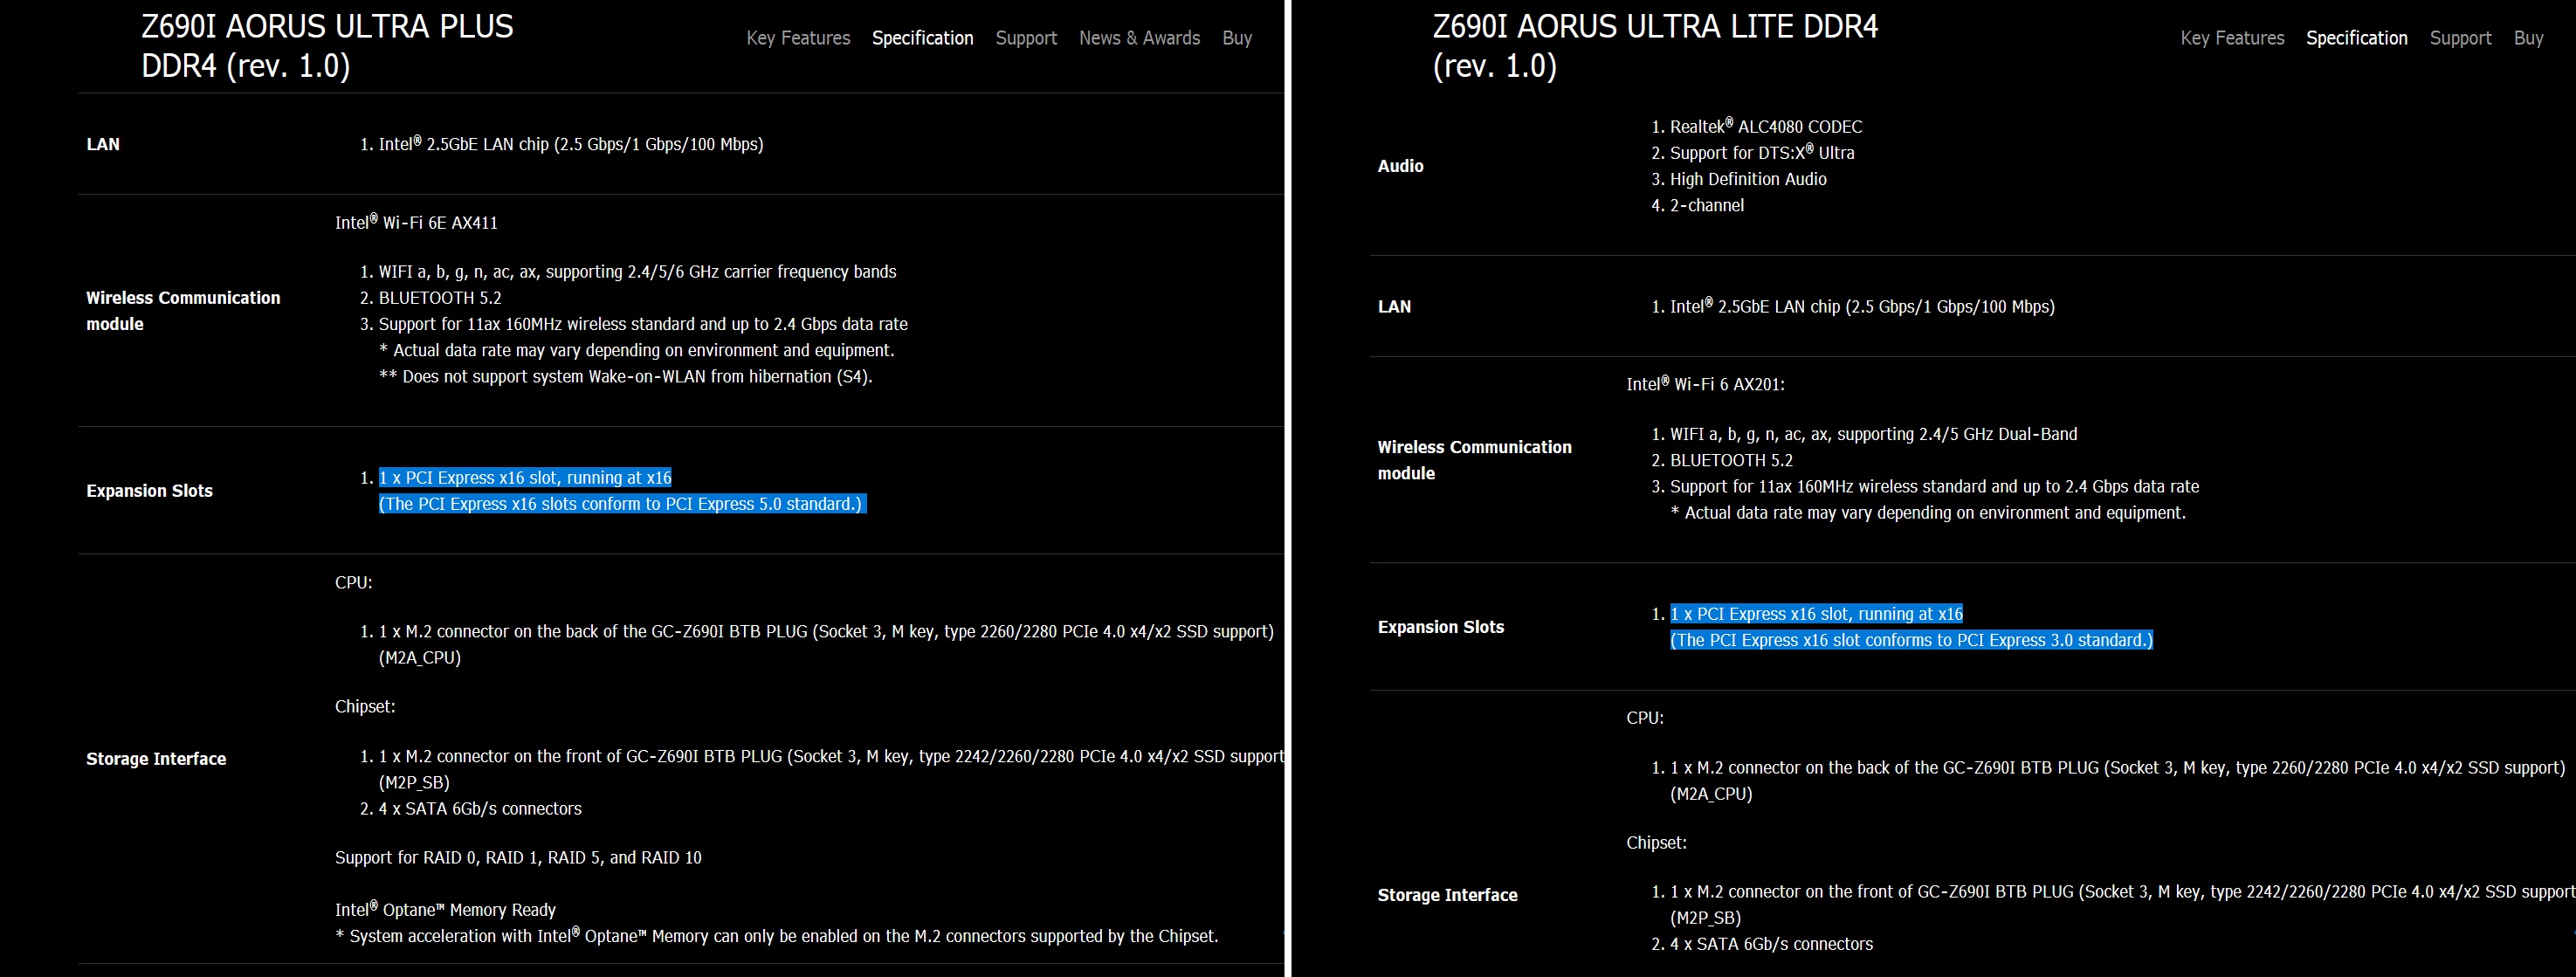Click Storage Interface label on PLUS page
This screenshot has height=977, width=2576.
click(x=156, y=759)
